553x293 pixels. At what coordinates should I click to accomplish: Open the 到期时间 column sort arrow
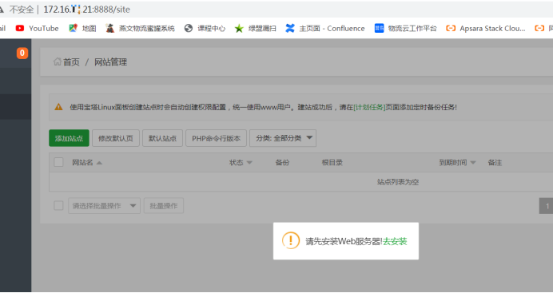click(x=473, y=163)
